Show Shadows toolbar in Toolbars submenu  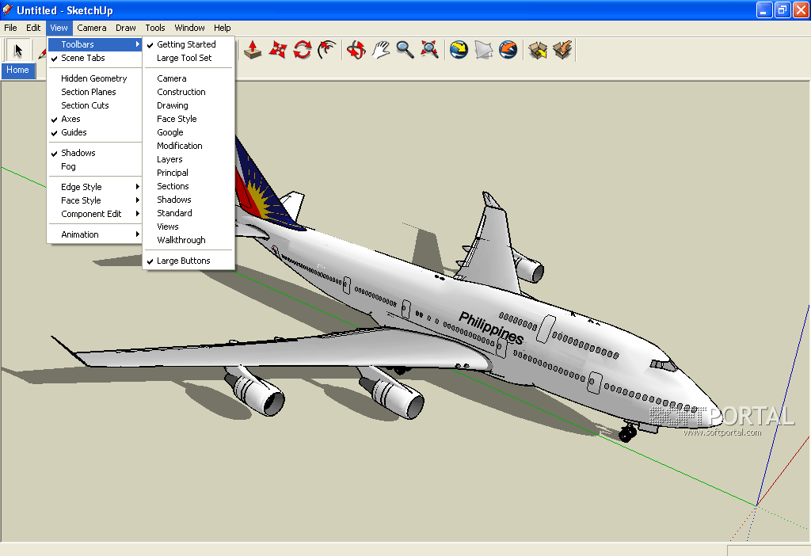point(188,200)
